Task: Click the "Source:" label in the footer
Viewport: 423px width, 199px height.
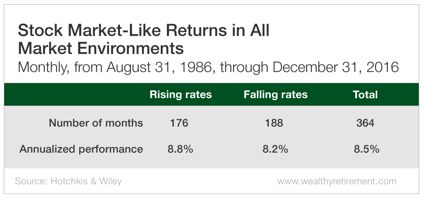Action: click(31, 181)
